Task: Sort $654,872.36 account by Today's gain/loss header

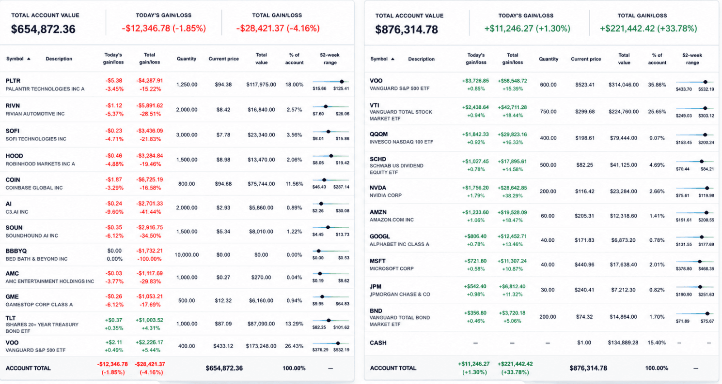Action: pyautogui.click(x=113, y=59)
